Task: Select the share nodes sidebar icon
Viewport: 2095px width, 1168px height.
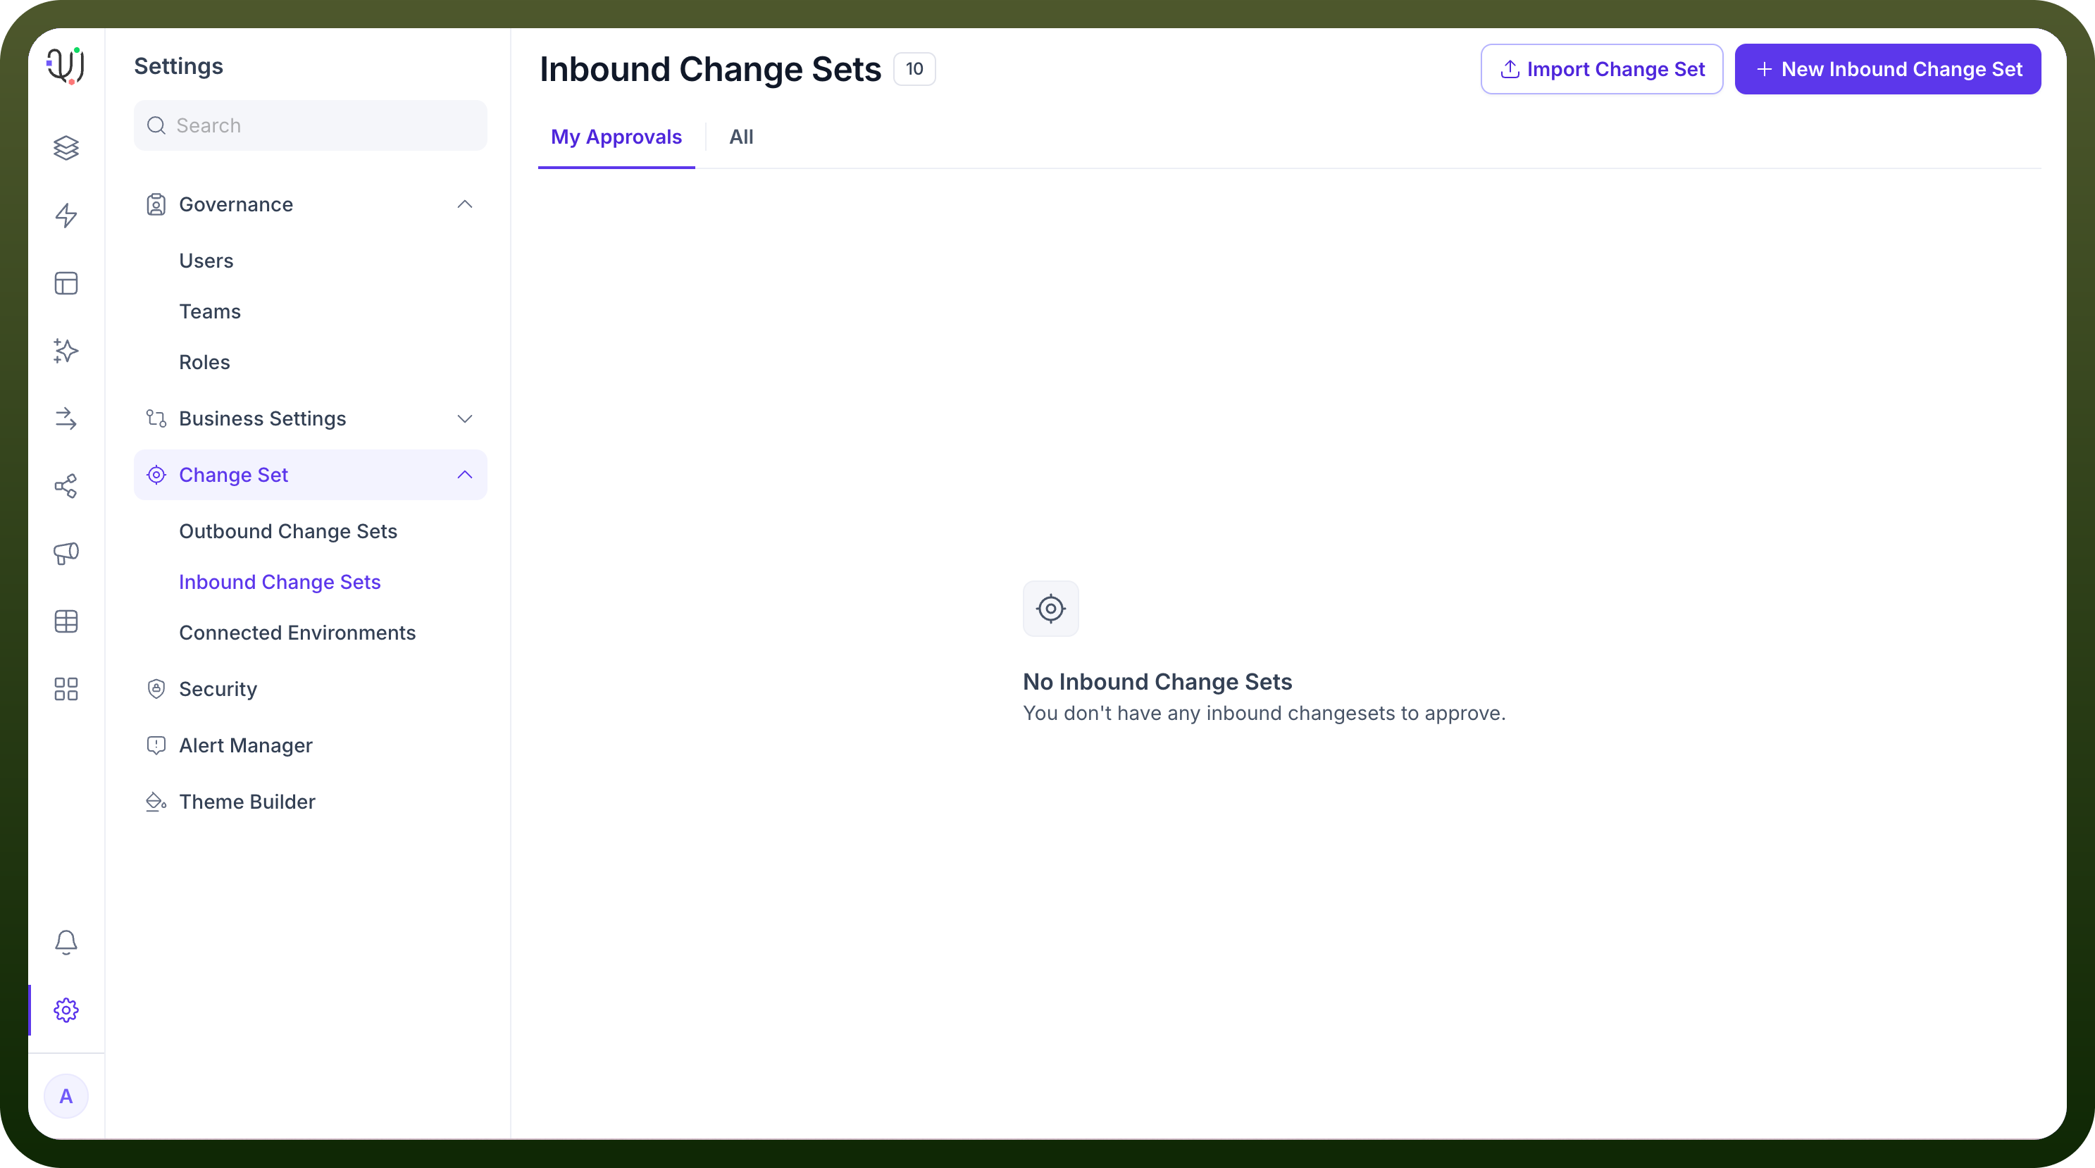Action: pyautogui.click(x=66, y=486)
